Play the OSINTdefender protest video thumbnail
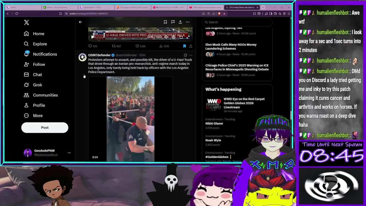This screenshot has width=366, height=206. coord(130,119)
